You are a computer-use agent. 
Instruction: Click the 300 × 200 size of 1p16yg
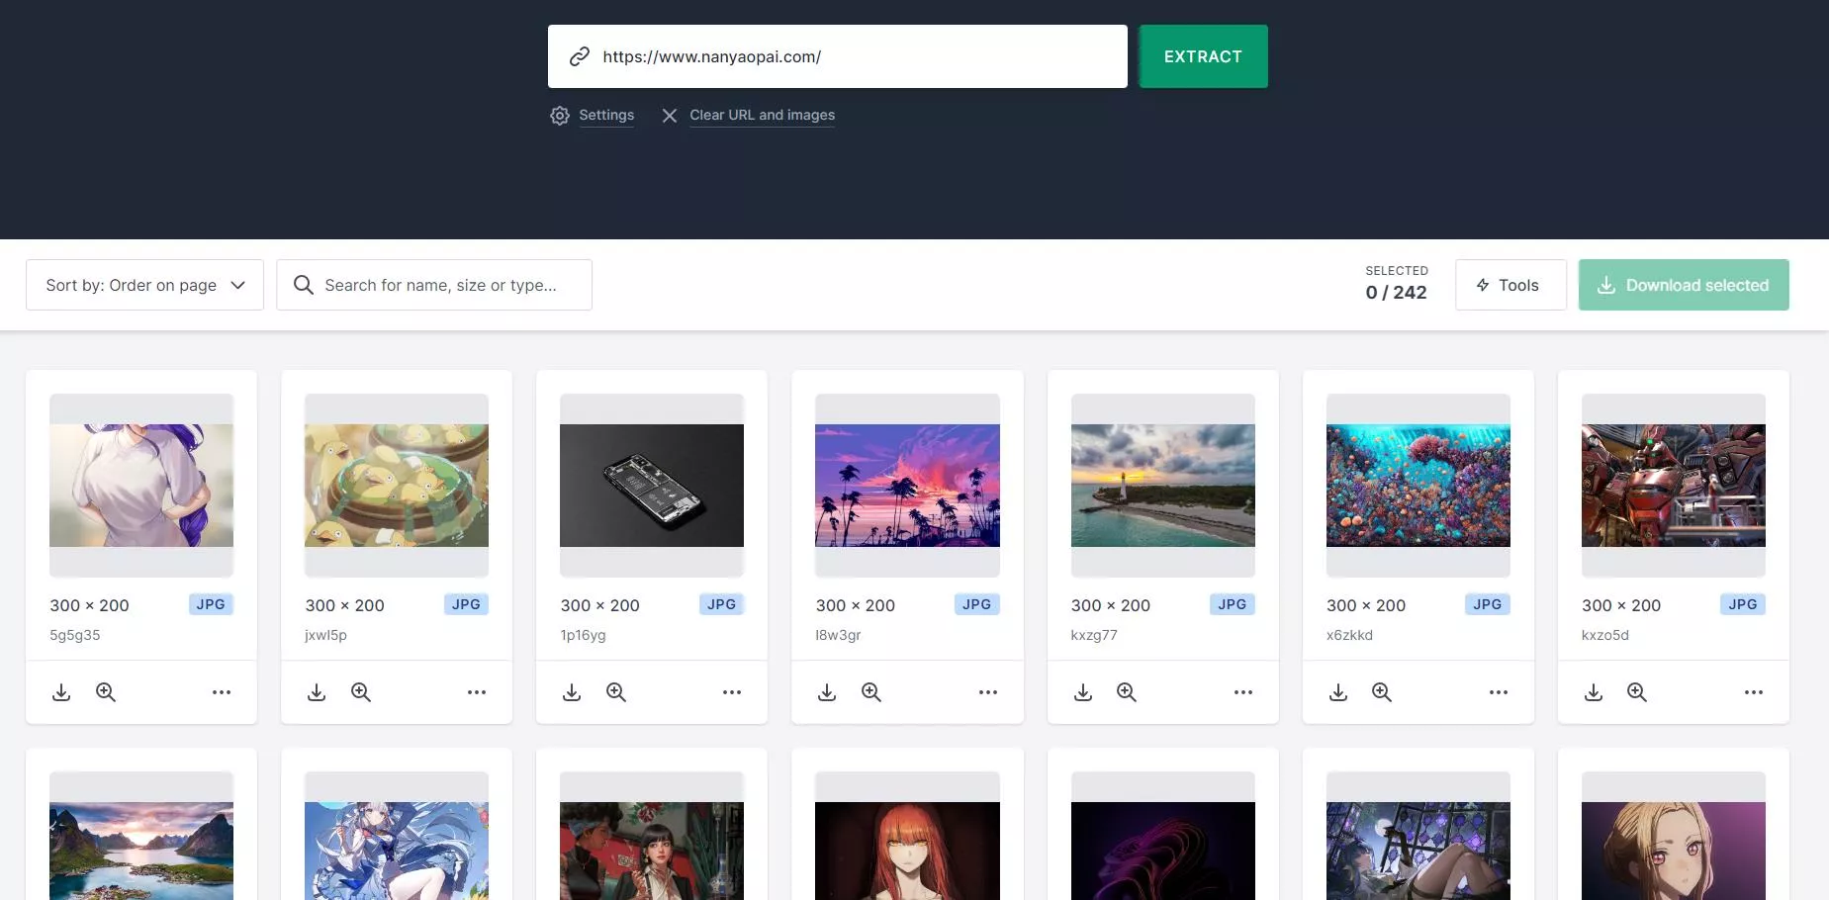pos(599,605)
